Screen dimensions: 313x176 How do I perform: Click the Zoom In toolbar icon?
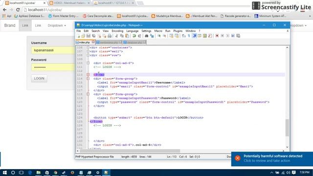click(159, 36)
